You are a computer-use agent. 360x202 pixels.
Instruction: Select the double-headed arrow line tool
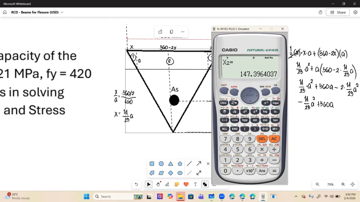tap(199, 173)
